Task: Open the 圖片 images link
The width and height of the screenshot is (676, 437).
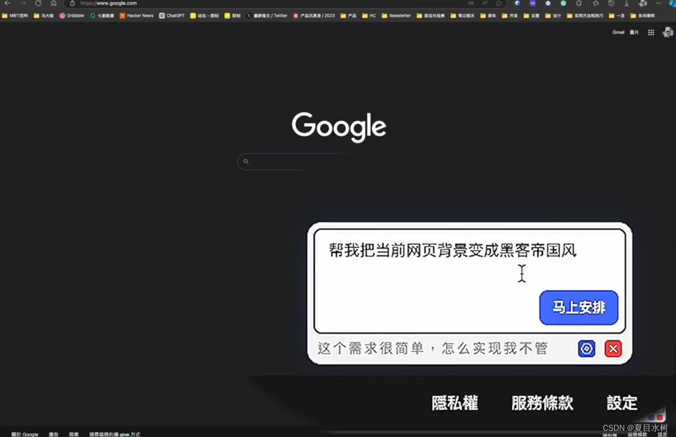Action: click(634, 32)
